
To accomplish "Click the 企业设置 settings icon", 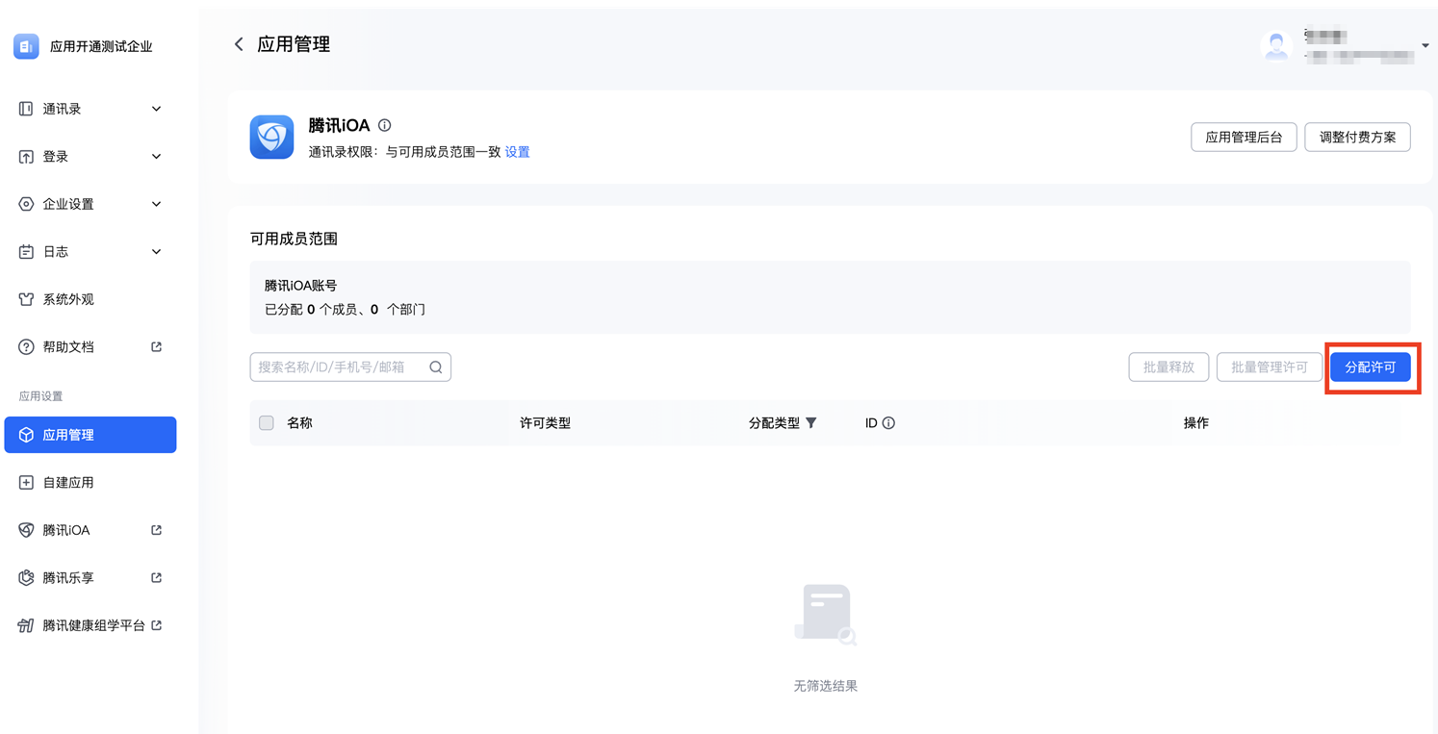I will tap(26, 204).
